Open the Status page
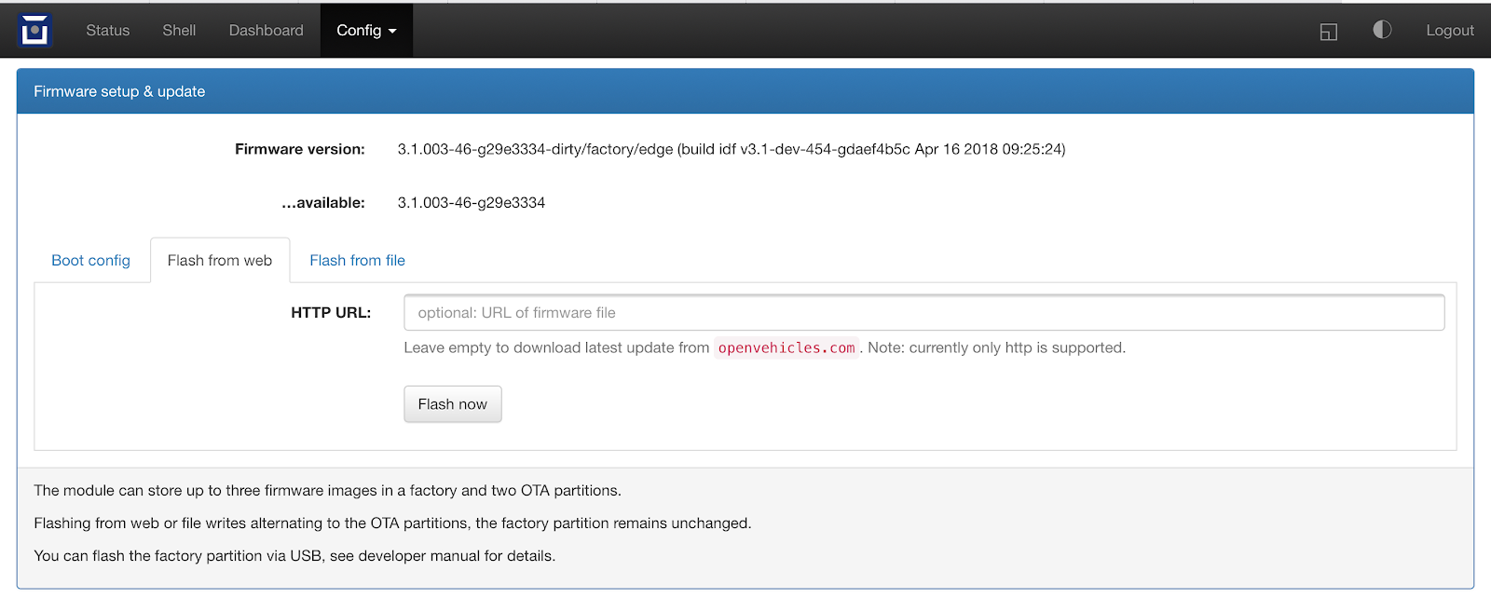Image resolution: width=1491 pixels, height=598 pixels. pyautogui.click(x=108, y=30)
